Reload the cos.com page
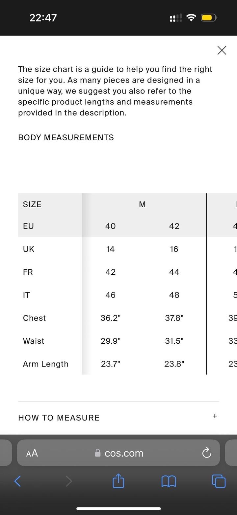The width and height of the screenshot is (237, 515). pyautogui.click(x=206, y=453)
